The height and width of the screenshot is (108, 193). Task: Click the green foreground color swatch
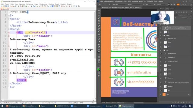(98, 69)
